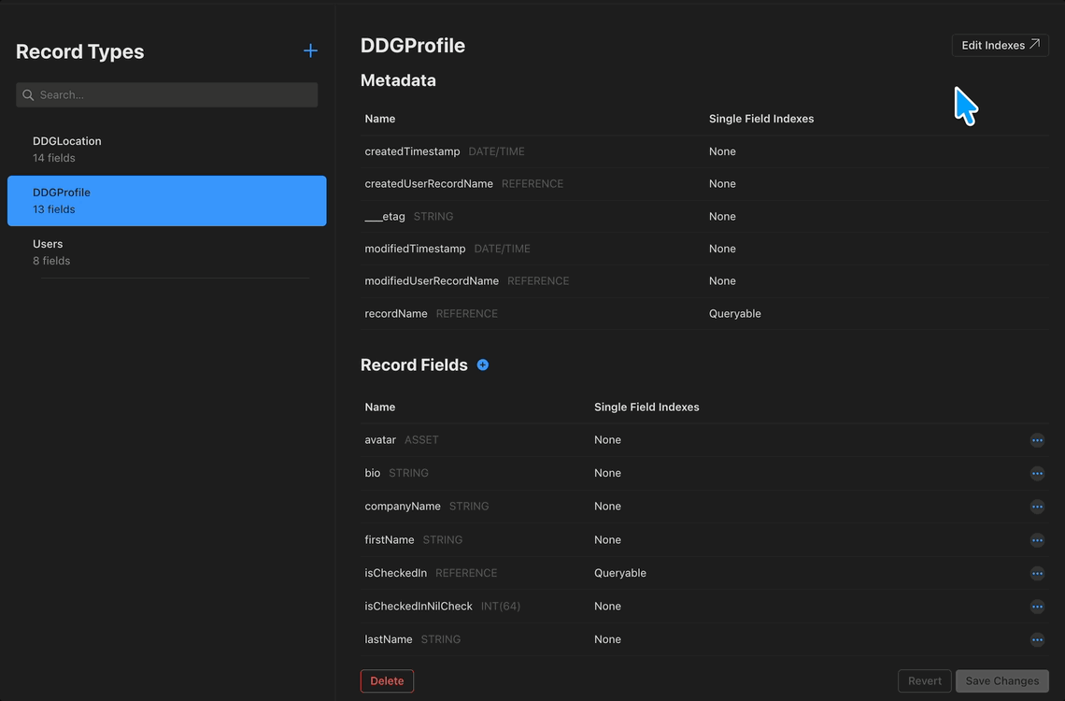Image resolution: width=1065 pixels, height=701 pixels.
Task: Open options menu for firstName field
Action: pyautogui.click(x=1036, y=540)
